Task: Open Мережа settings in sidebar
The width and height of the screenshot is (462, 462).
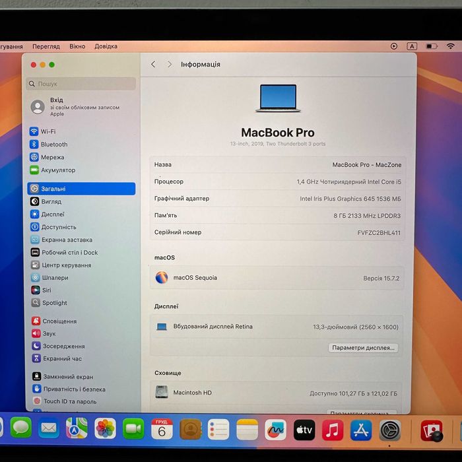Action: pos(47,157)
